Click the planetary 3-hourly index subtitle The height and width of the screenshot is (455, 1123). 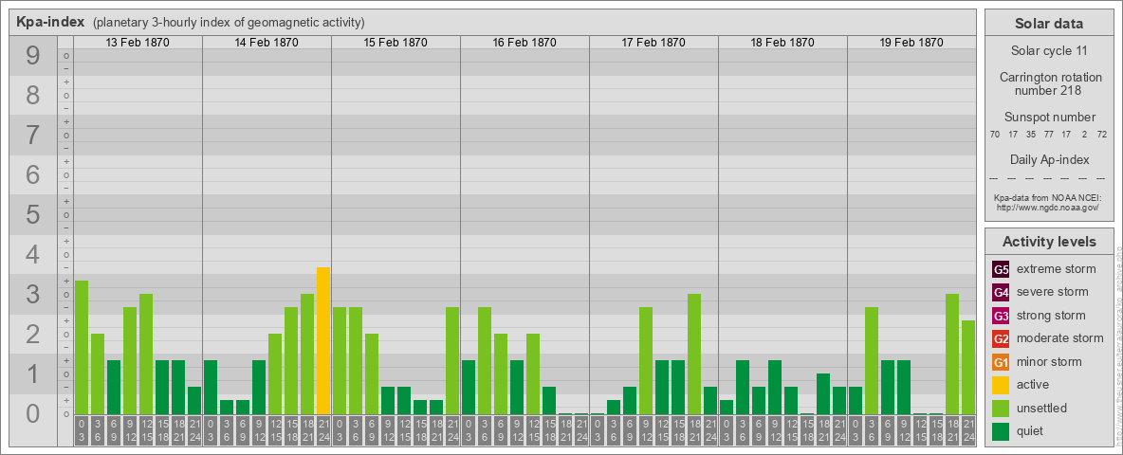coord(229,23)
